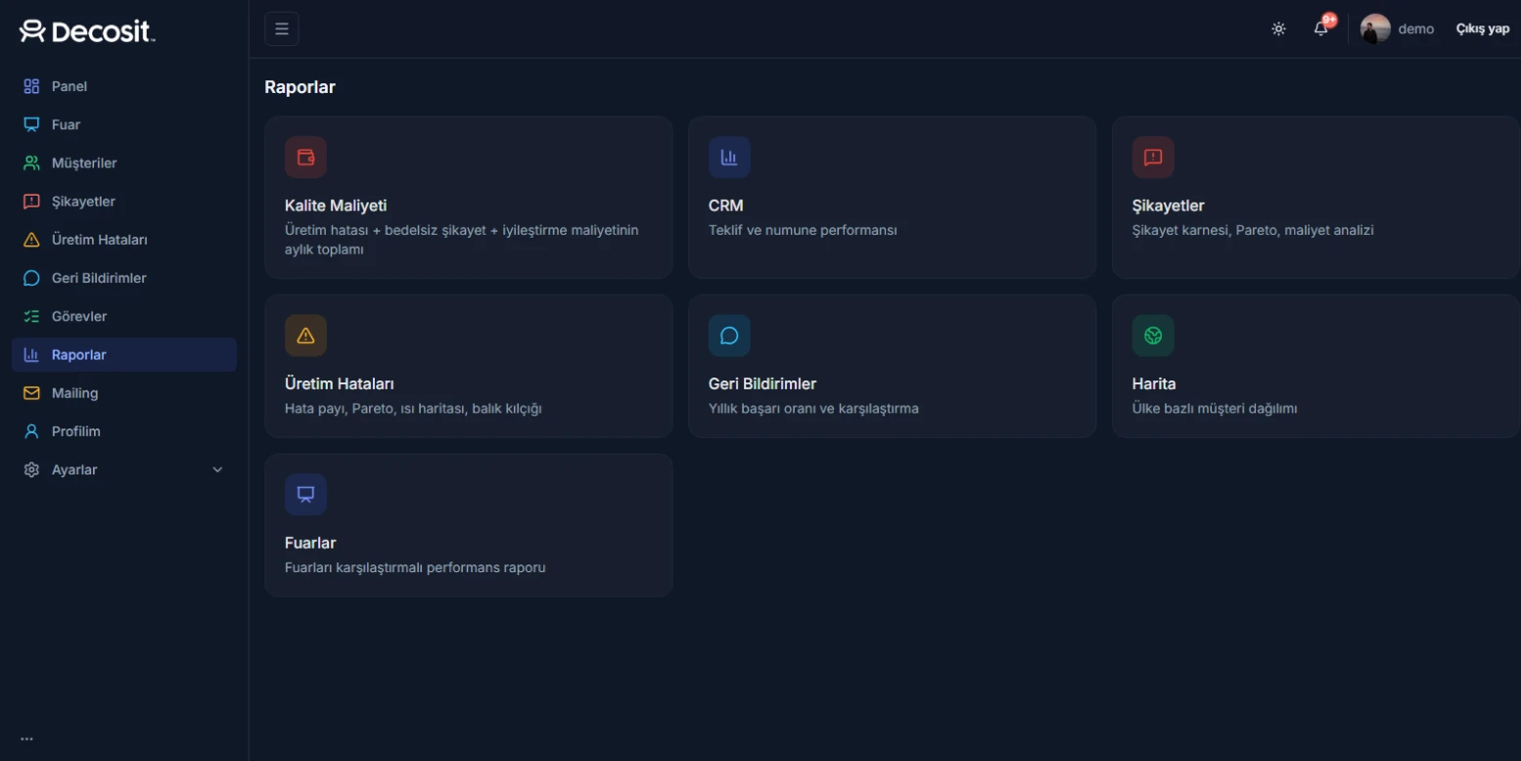1521x761 pixels.
Task: Click the Raporlar chart icon in sidebar
Action: point(31,355)
